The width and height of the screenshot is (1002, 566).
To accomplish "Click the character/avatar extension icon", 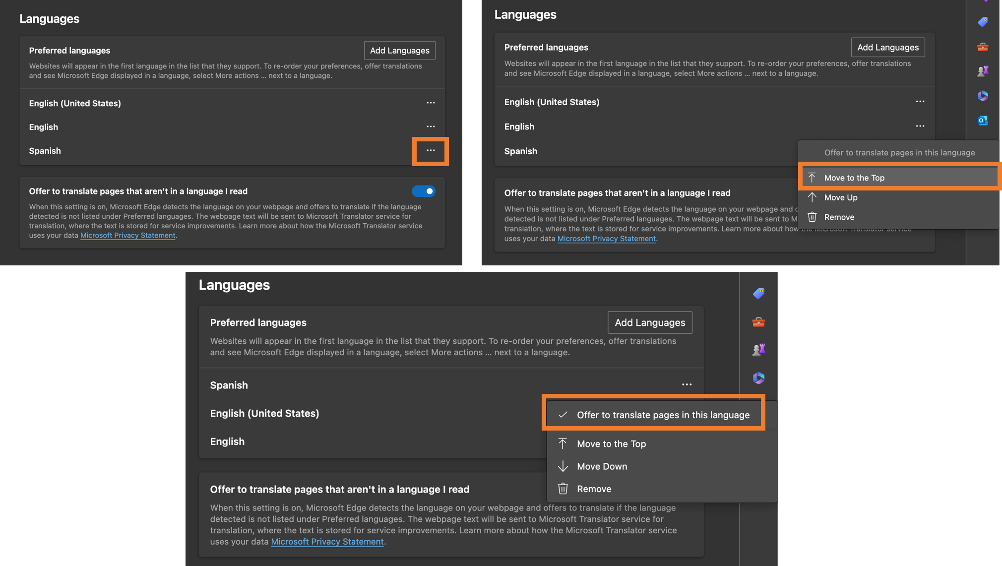I will [x=982, y=71].
